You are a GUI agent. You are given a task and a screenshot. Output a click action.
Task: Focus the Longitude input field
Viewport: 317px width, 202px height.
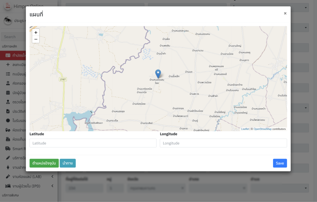coord(224,143)
